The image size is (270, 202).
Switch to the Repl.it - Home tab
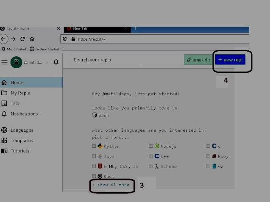[31, 28]
